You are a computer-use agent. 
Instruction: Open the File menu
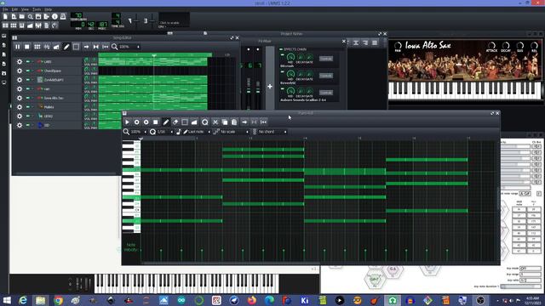(x=5, y=9)
